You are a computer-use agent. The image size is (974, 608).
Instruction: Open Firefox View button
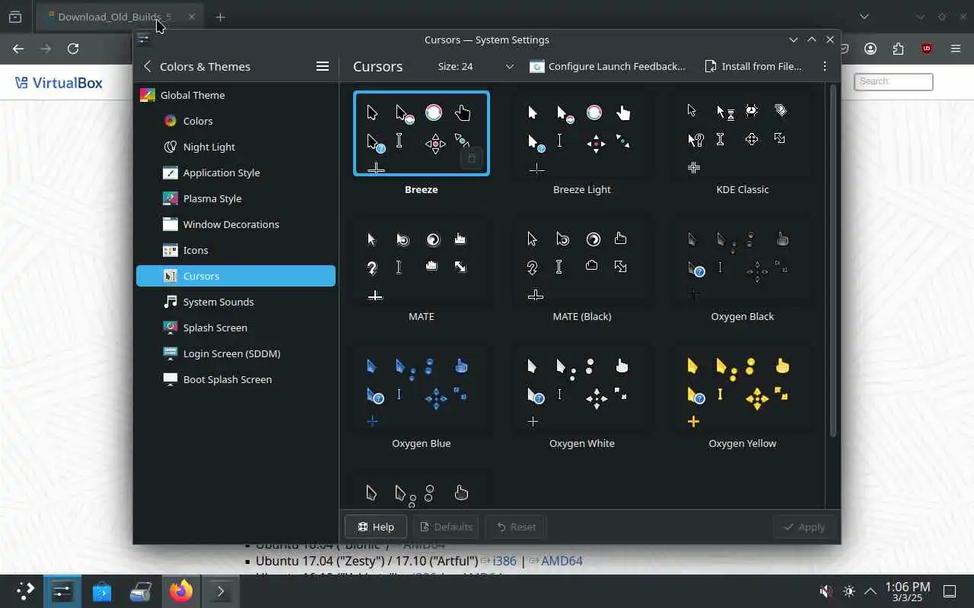point(15,17)
